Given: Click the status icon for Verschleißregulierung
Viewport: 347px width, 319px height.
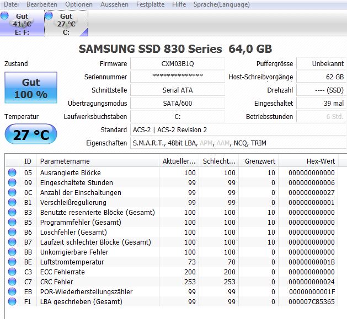Looking at the screenshot, I should (12, 202).
